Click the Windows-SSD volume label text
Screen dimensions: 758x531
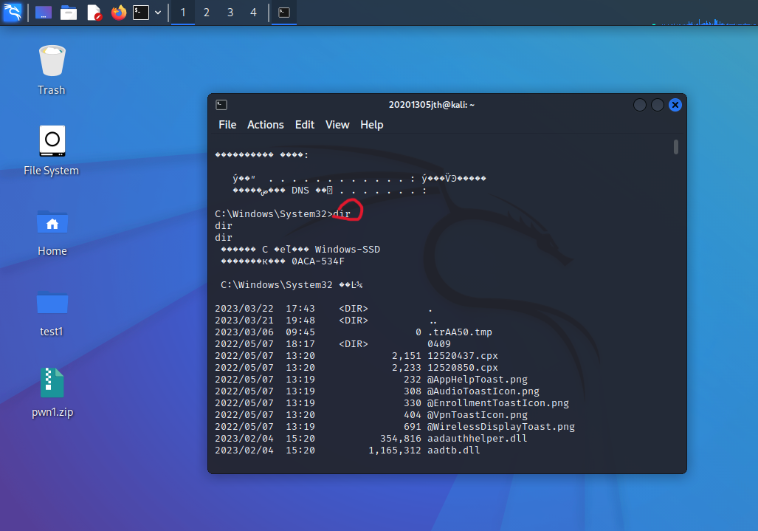[x=348, y=250]
